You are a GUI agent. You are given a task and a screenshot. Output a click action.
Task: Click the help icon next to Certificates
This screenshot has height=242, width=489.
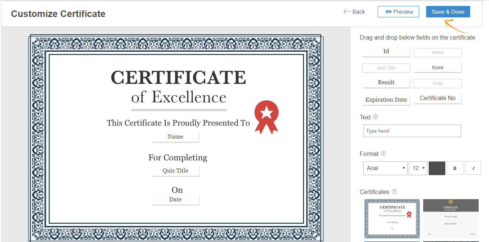(x=394, y=192)
